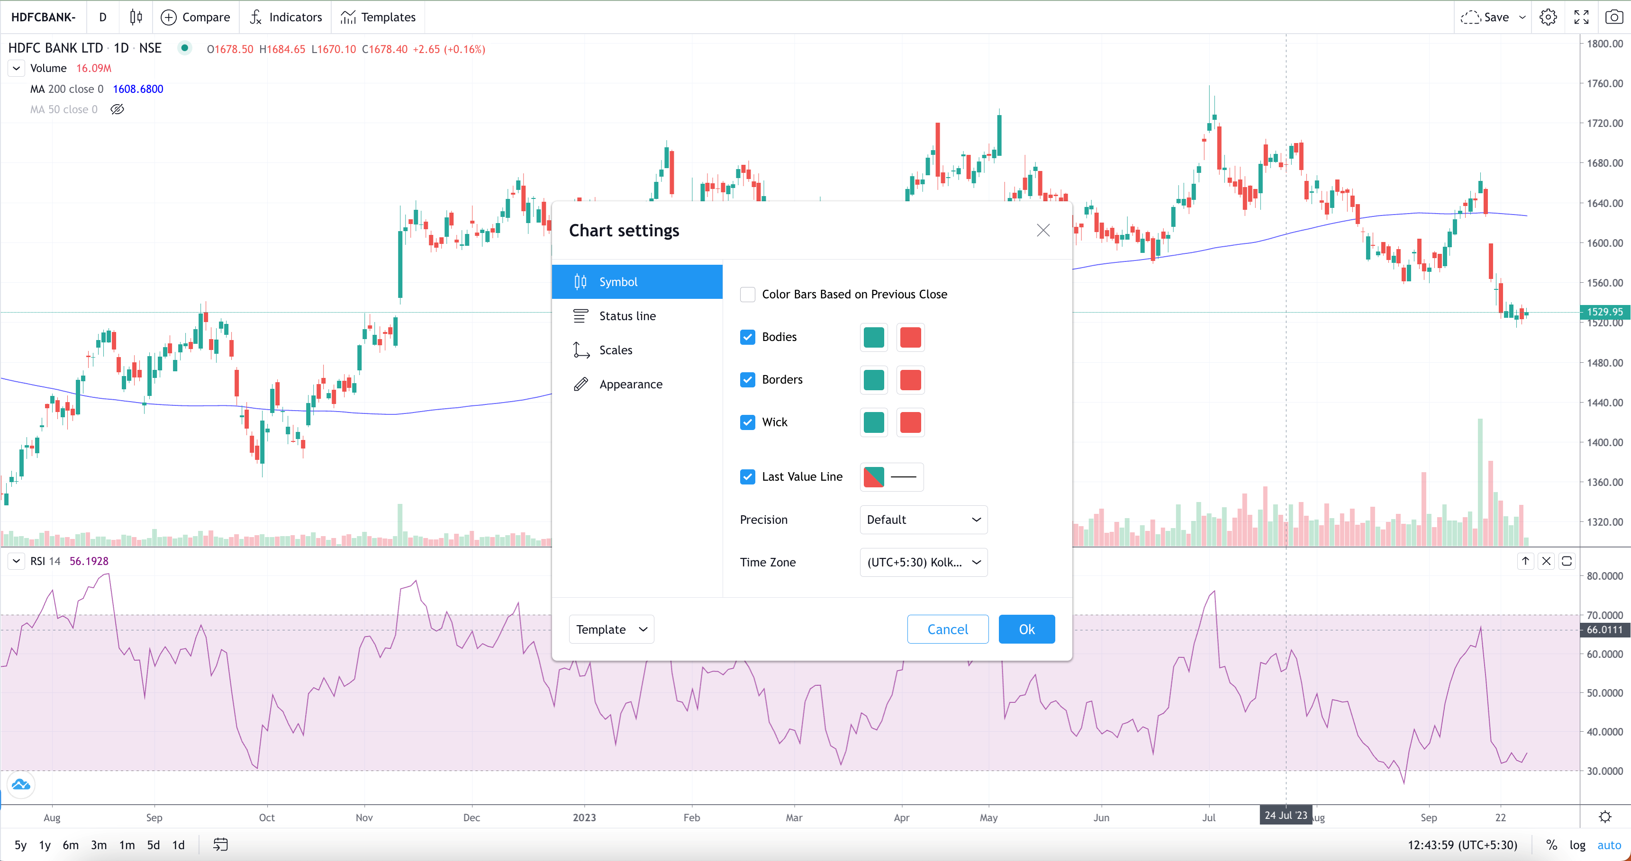The image size is (1631, 861).
Task: Move RSI pane up with arrow icon
Action: 1525,561
